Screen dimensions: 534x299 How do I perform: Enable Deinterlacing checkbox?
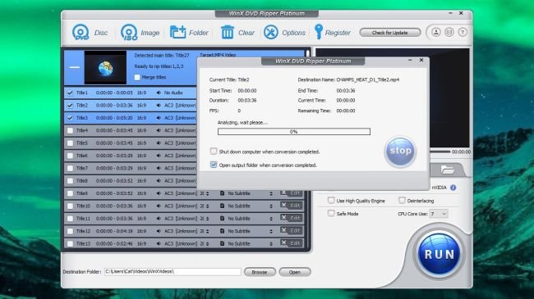[x=402, y=201]
